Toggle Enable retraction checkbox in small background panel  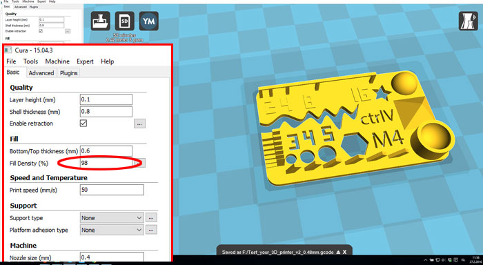pos(41,31)
